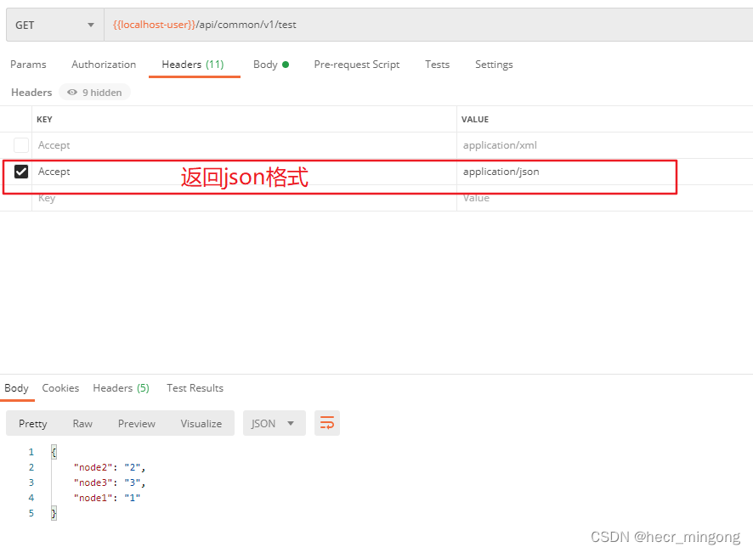This screenshot has height=553, width=753.
Task: Show the 9 hidden headers
Action: (94, 92)
